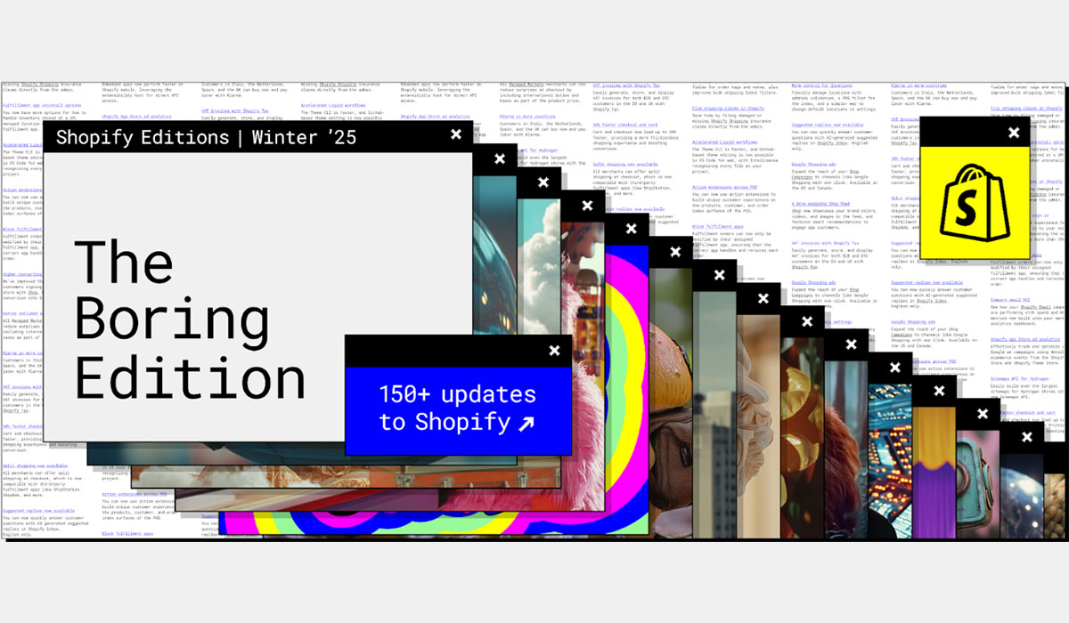Close the rainbow rings image window
The height and width of the screenshot is (623, 1069).
coord(632,229)
